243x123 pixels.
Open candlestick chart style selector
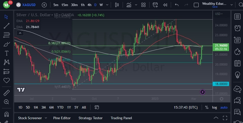(117, 5)
